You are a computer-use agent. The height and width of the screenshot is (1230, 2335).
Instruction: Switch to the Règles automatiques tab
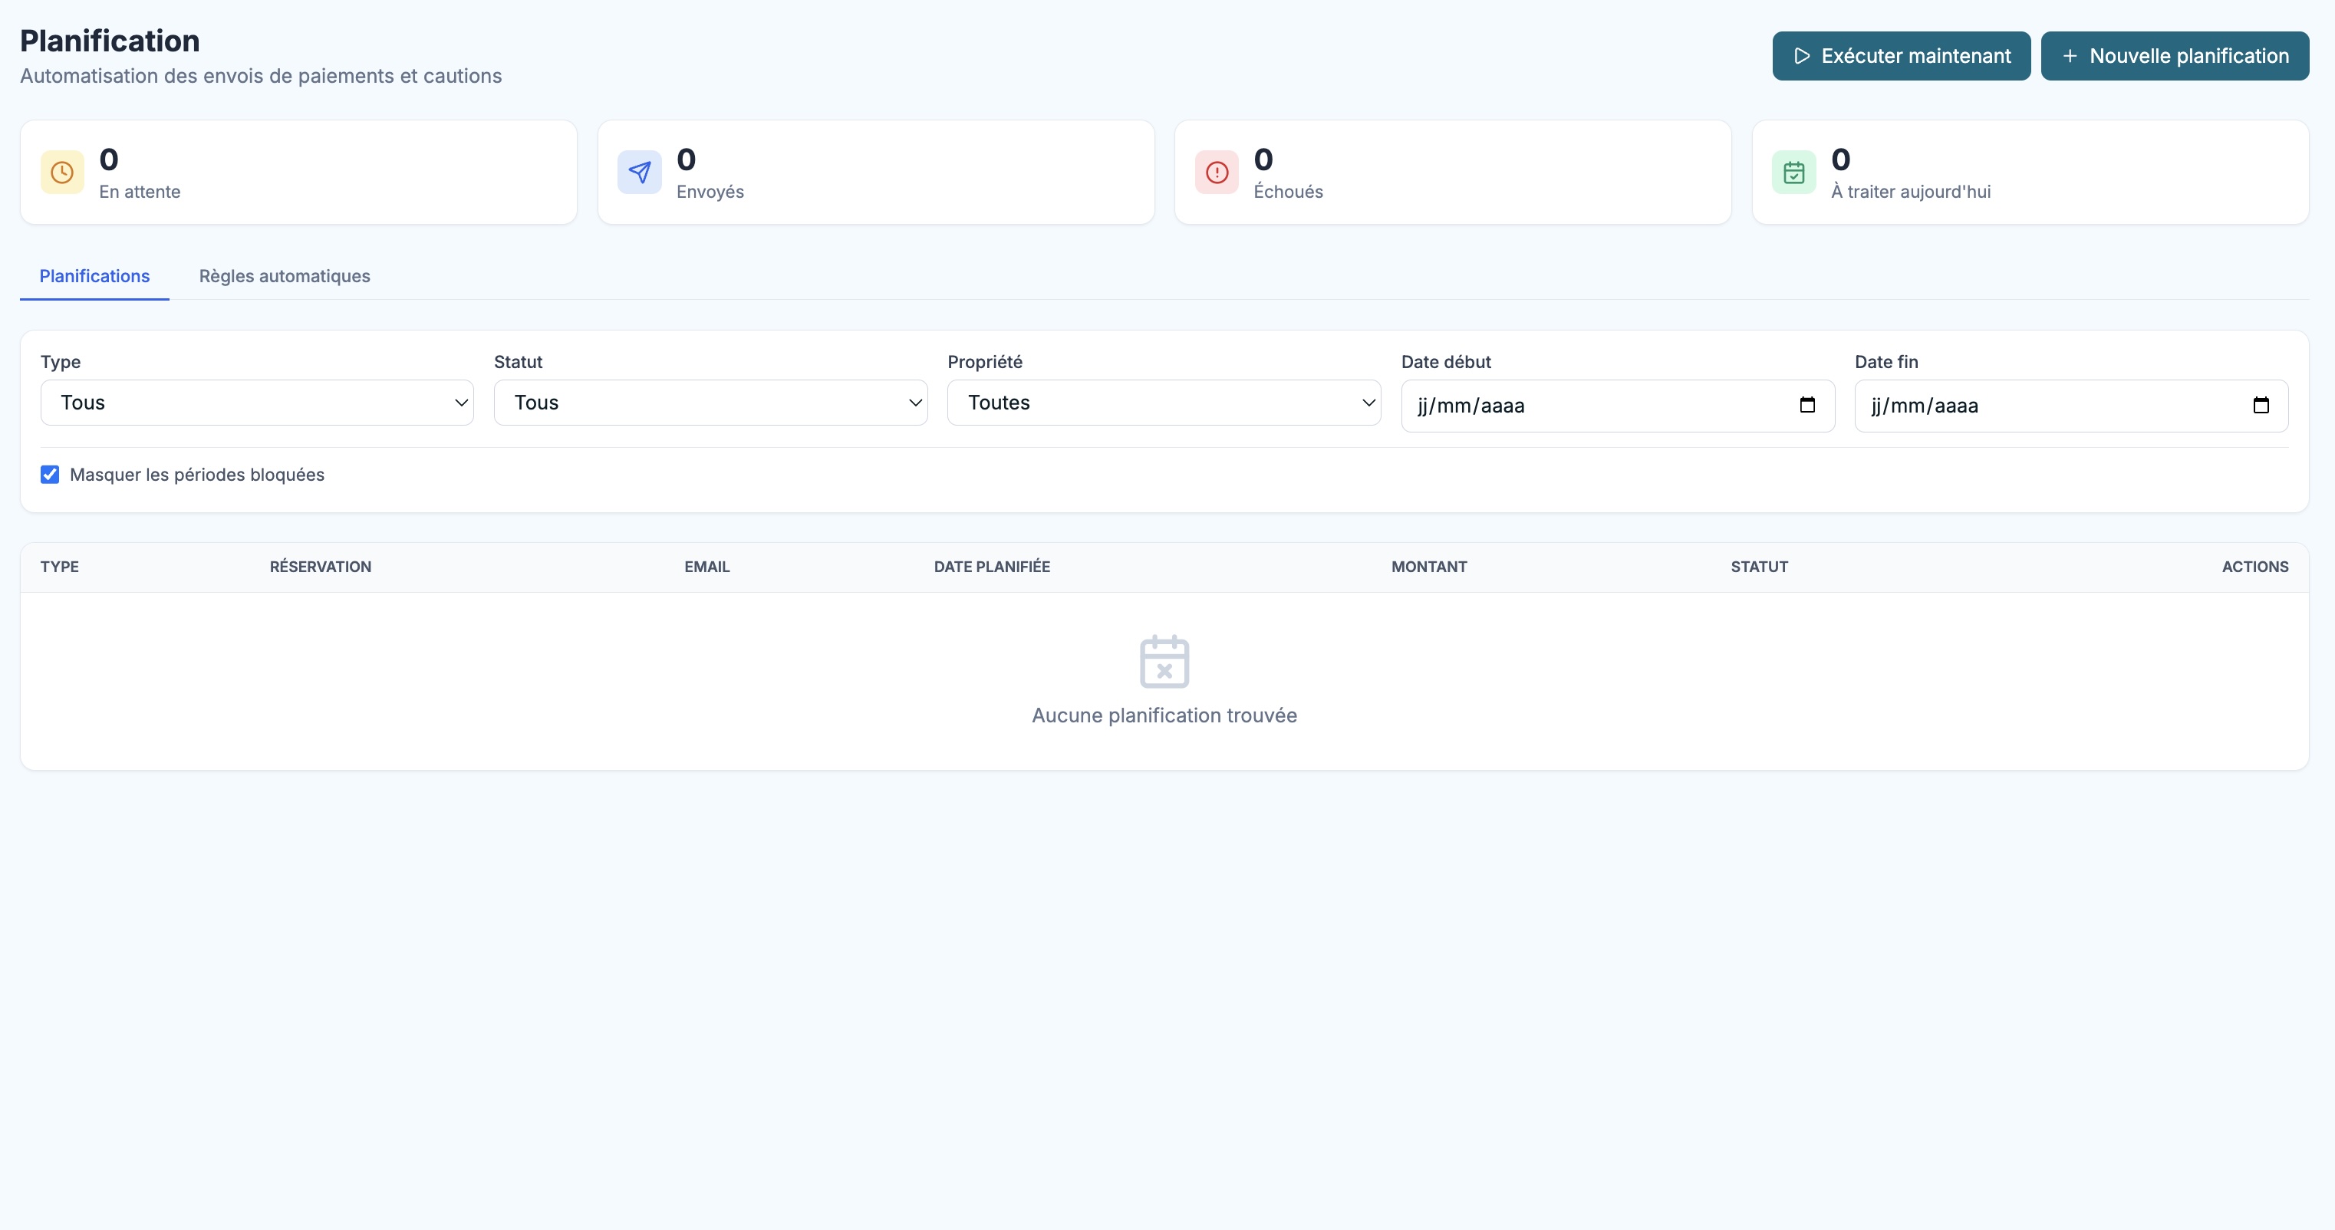pos(285,275)
